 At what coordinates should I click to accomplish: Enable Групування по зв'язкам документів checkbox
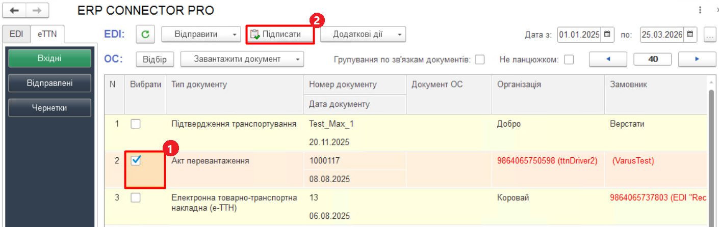click(x=479, y=60)
